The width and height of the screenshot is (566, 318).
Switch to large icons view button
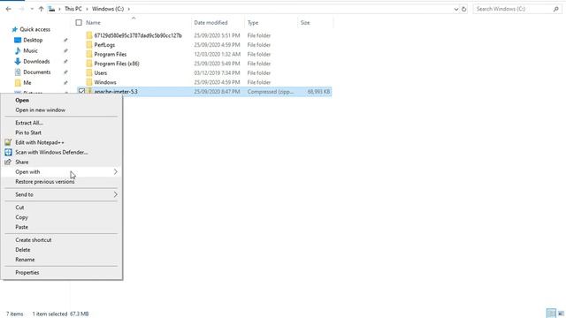click(x=561, y=314)
